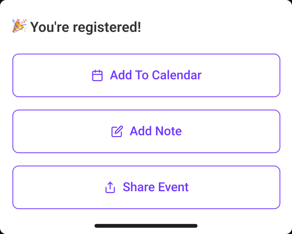Click the "Add To Calendar" text label
This screenshot has width=292, height=234.
(156, 75)
